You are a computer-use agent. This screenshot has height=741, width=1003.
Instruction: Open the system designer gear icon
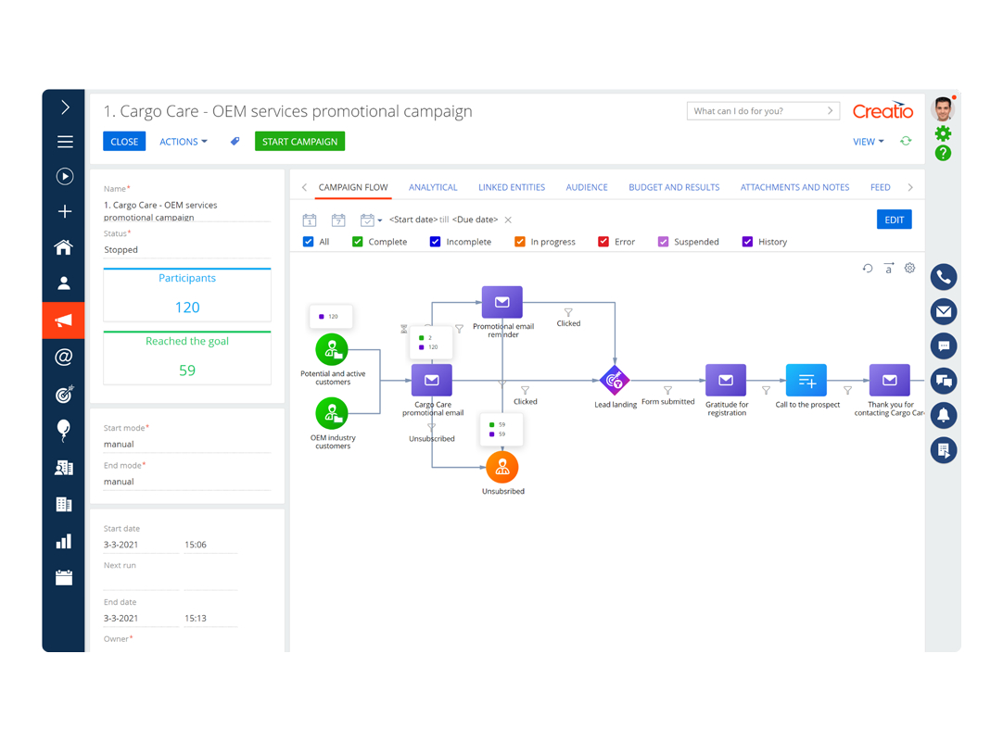click(943, 133)
